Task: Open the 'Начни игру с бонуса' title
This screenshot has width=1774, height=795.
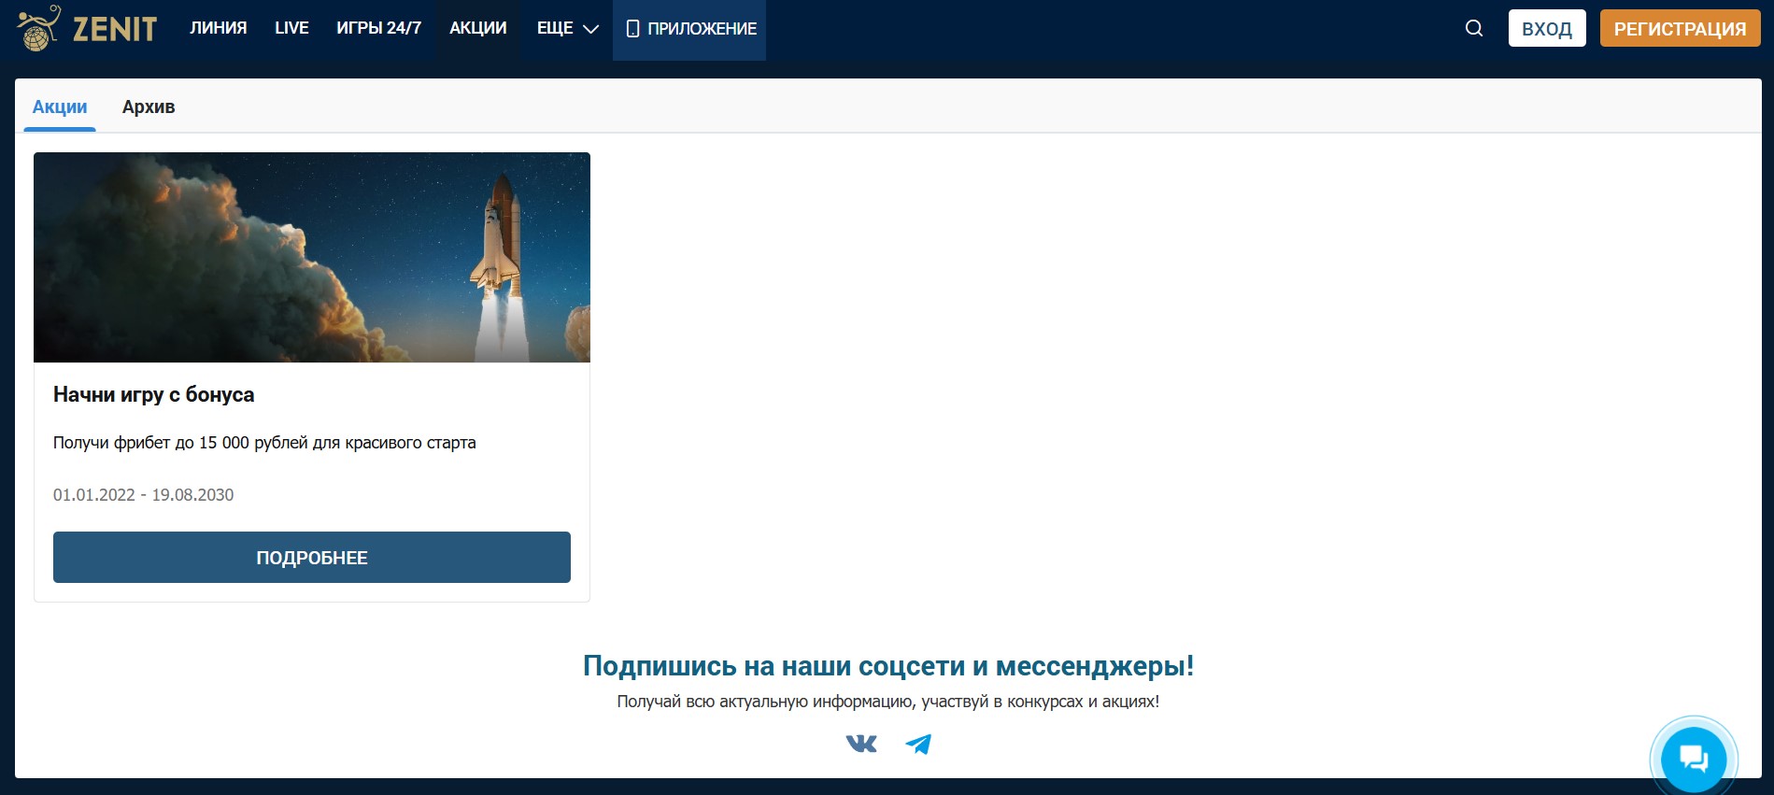Action: [x=153, y=394]
